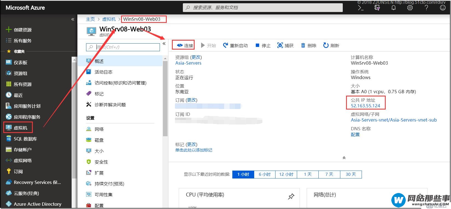This screenshot has height=209, width=451.
Task: Select the 30 days (30 天) time range
Action: pyautogui.click(x=351, y=174)
